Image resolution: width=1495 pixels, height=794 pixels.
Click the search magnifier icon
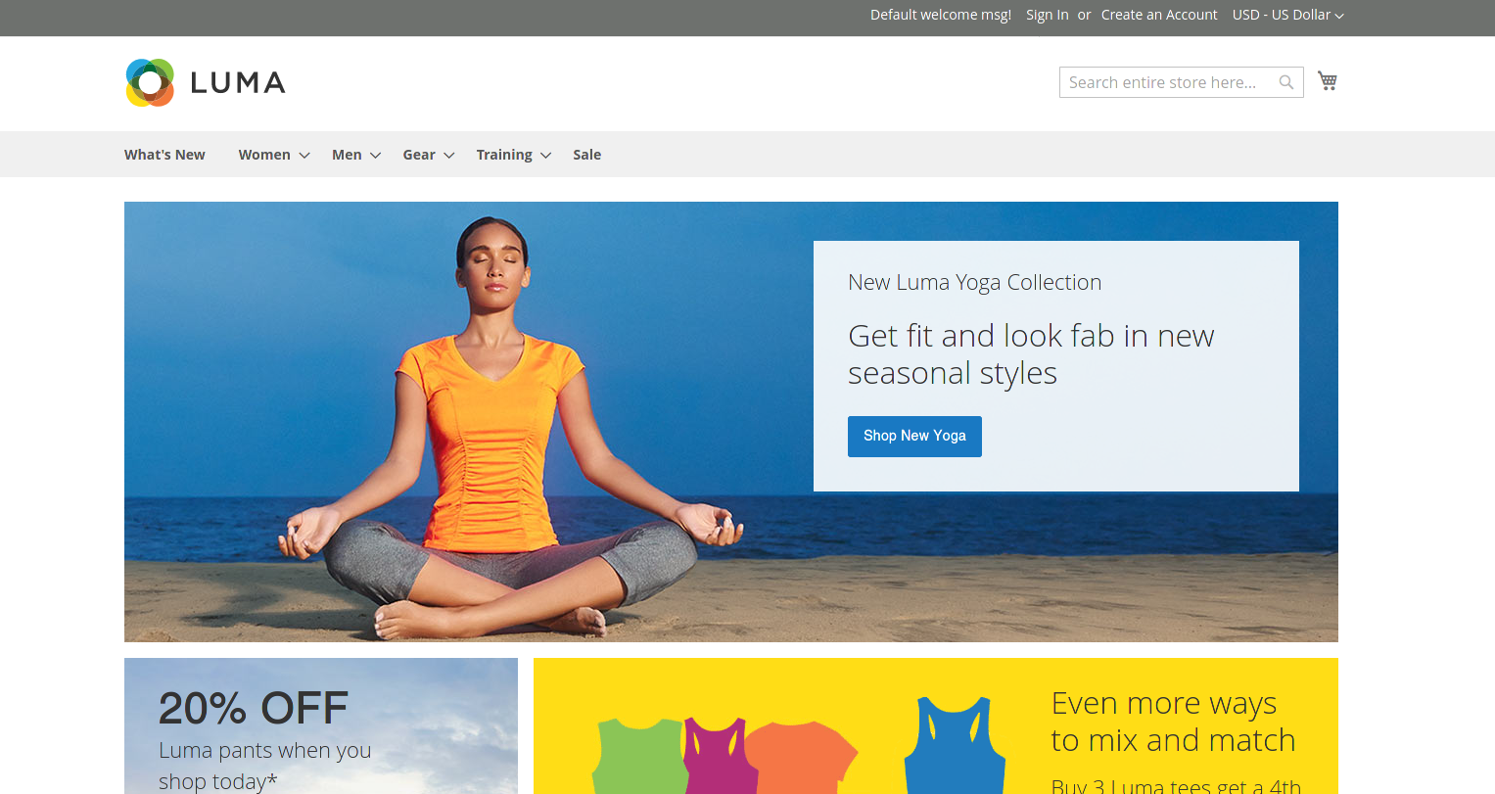[1286, 82]
